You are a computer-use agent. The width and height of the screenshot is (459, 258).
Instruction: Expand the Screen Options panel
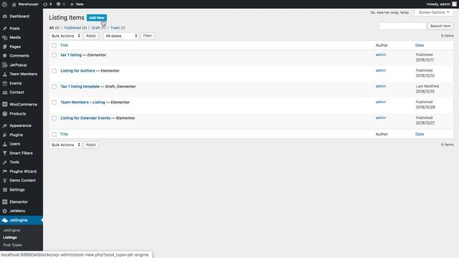click(x=434, y=13)
